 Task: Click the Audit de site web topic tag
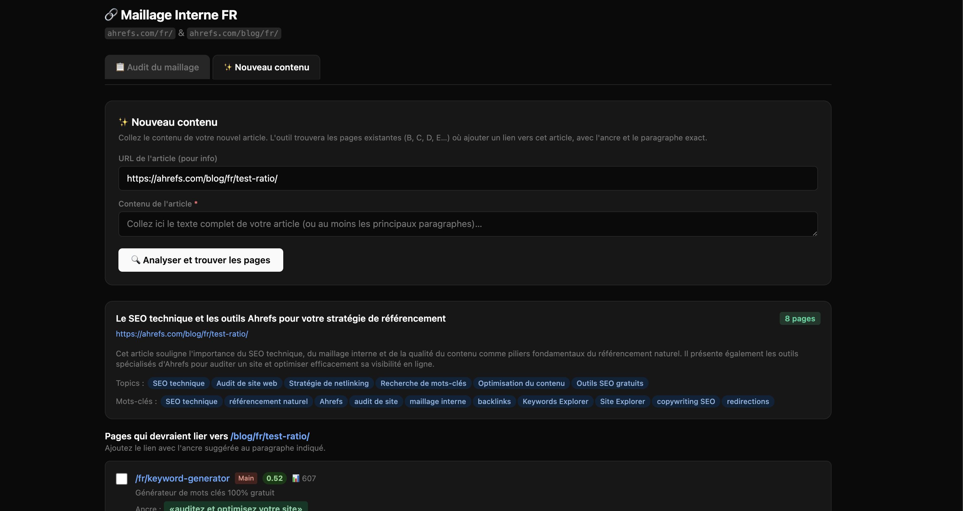(x=247, y=383)
